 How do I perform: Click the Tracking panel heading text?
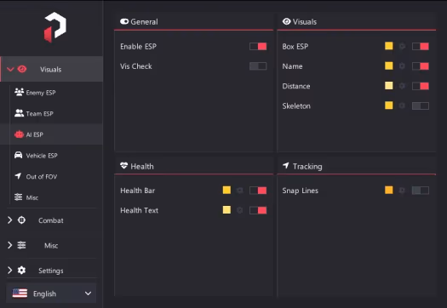coord(307,167)
